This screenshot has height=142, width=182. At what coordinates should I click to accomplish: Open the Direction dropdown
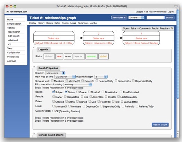[55, 73]
